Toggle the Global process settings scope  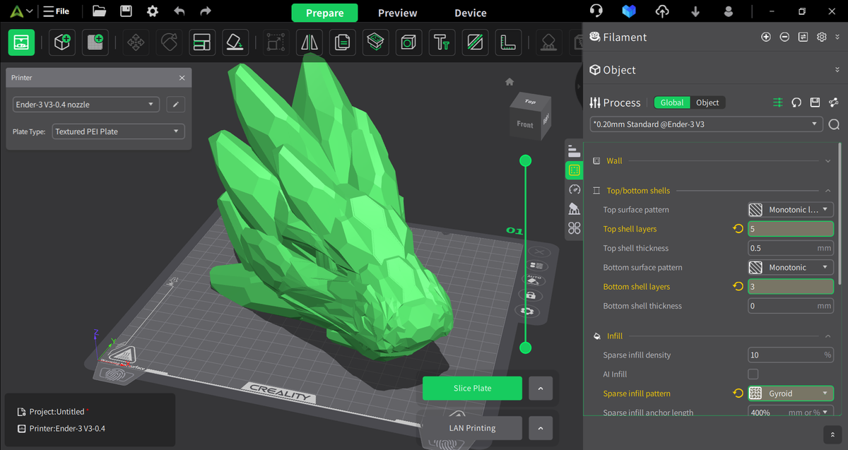(672, 102)
